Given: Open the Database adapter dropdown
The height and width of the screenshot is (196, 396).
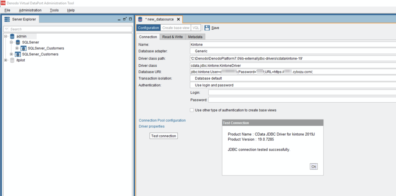Looking at the screenshot, I should pyautogui.click(x=293, y=51).
